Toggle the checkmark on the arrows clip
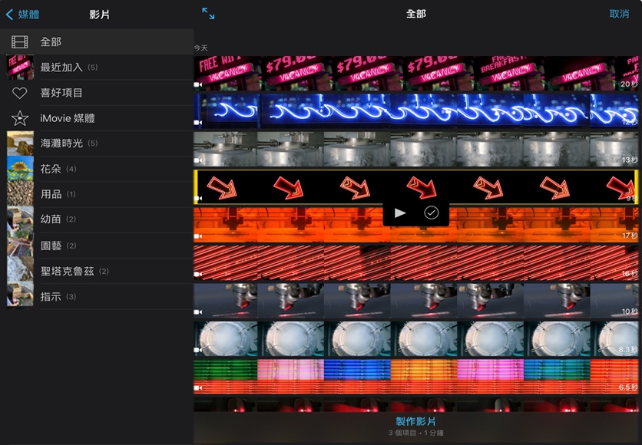Screen dimensions: 642x445 tap(432, 213)
